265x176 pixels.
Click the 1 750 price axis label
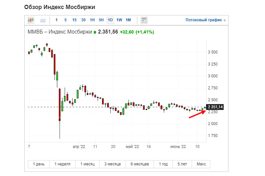(x=213, y=136)
